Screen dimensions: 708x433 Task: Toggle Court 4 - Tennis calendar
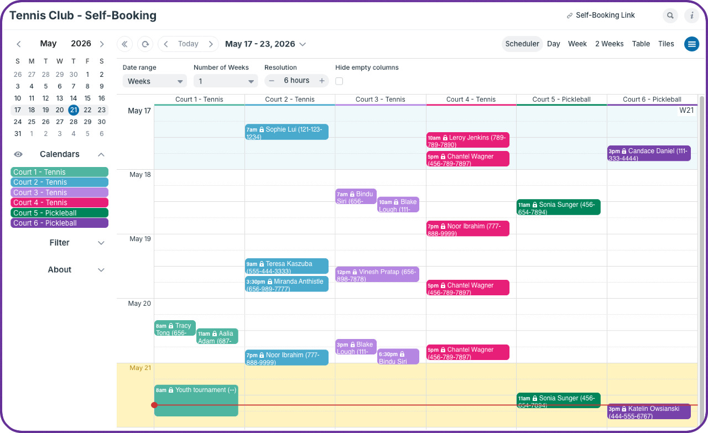tap(60, 203)
